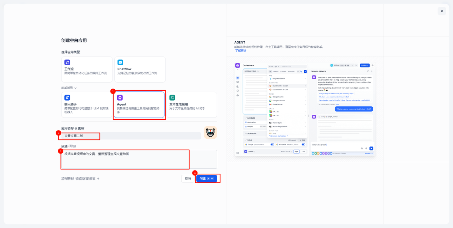Click the 聊天助手 chat assistant icon
The height and width of the screenshot is (228, 453).
click(67, 98)
